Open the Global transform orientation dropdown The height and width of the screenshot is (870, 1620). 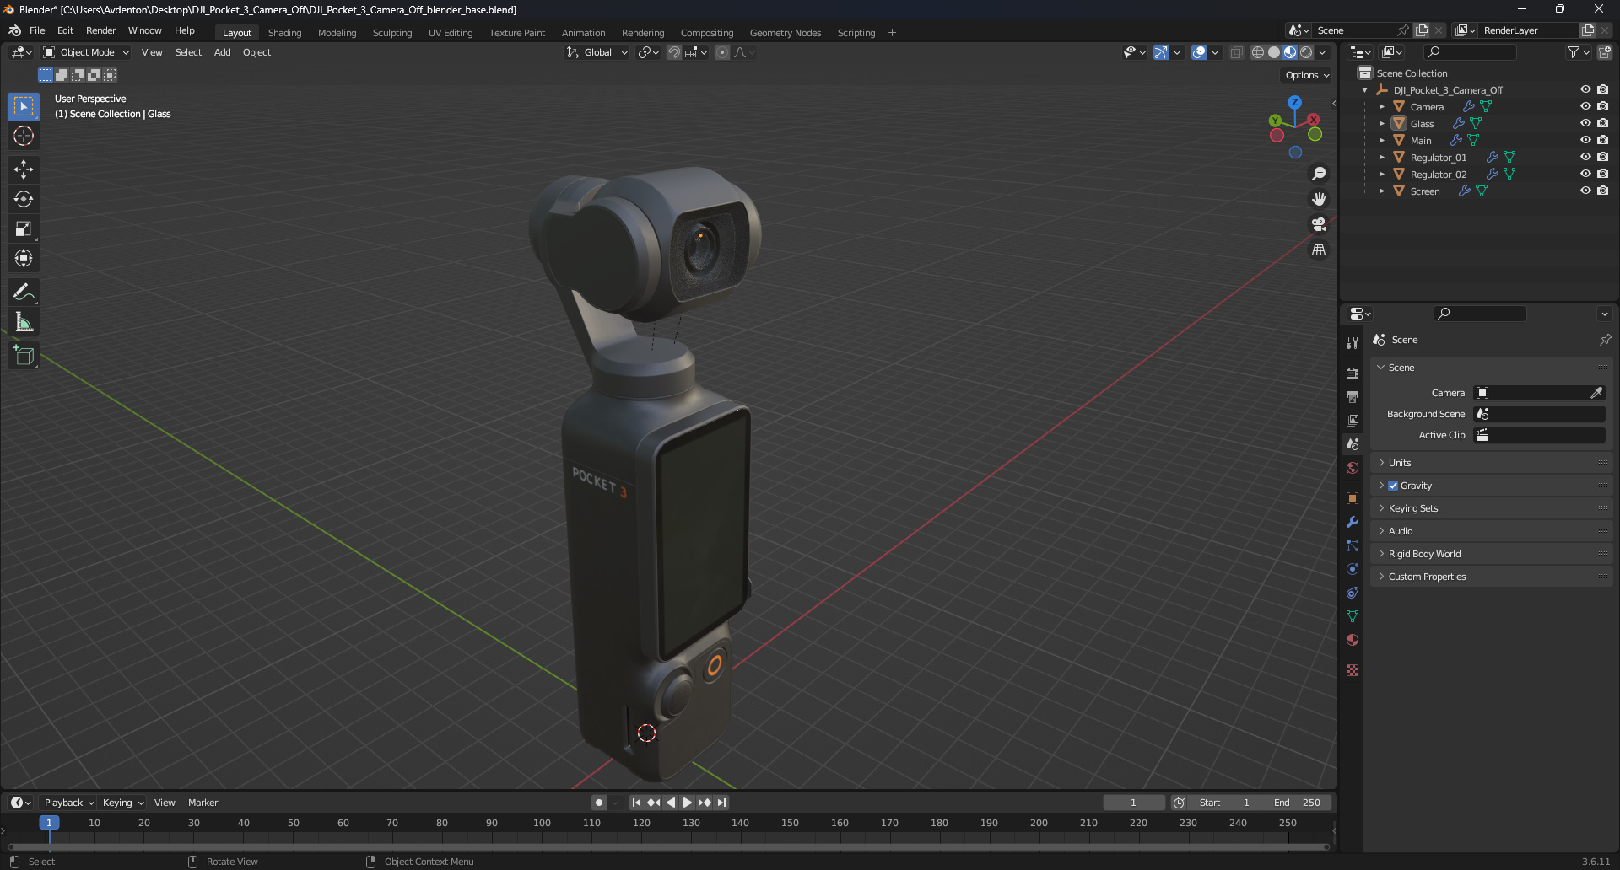597,52
